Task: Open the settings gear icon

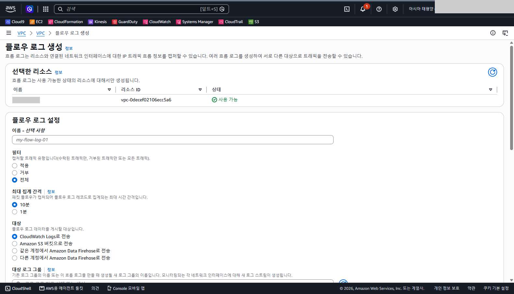Action: pyautogui.click(x=395, y=9)
